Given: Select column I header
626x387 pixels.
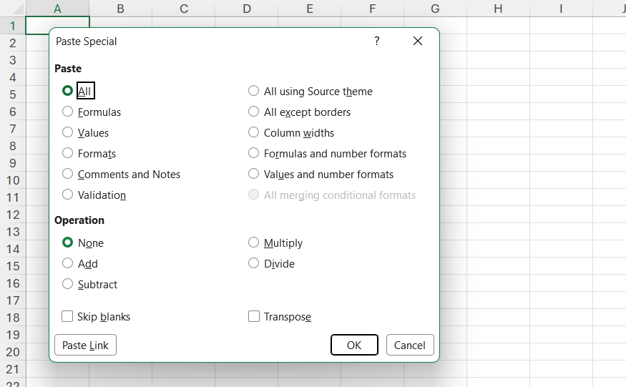Looking at the screenshot, I should click(x=562, y=9).
